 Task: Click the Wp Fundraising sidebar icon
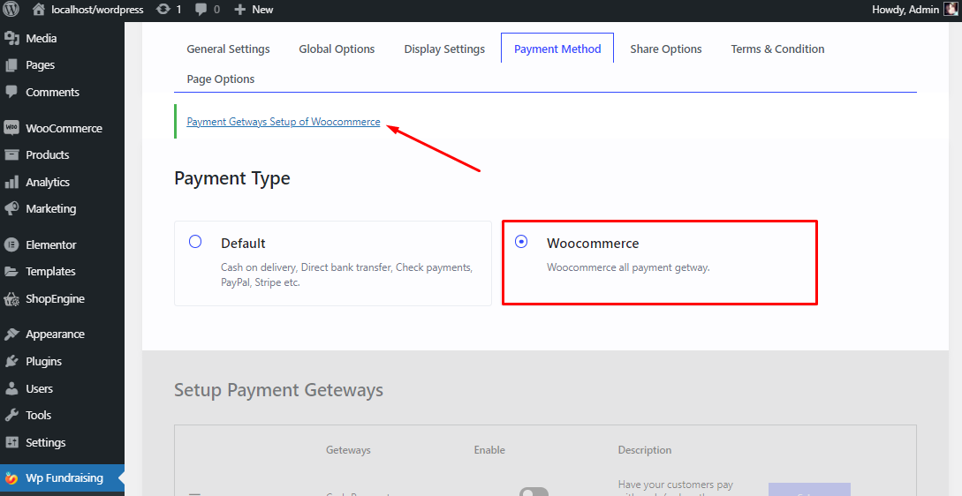point(11,478)
